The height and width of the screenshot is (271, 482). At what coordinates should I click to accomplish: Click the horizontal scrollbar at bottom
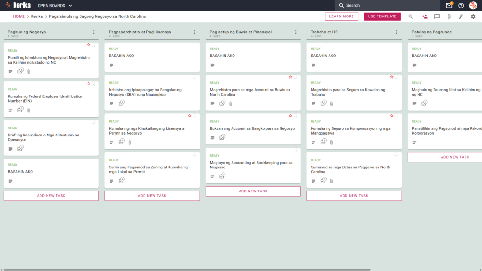tap(187, 270)
